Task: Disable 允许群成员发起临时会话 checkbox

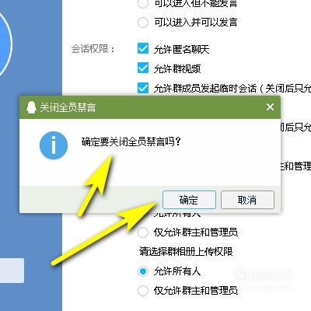Action: 143,88
